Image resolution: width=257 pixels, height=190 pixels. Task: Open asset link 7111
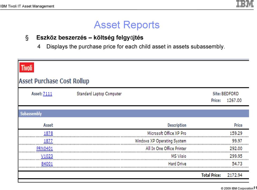[x=47, y=94]
